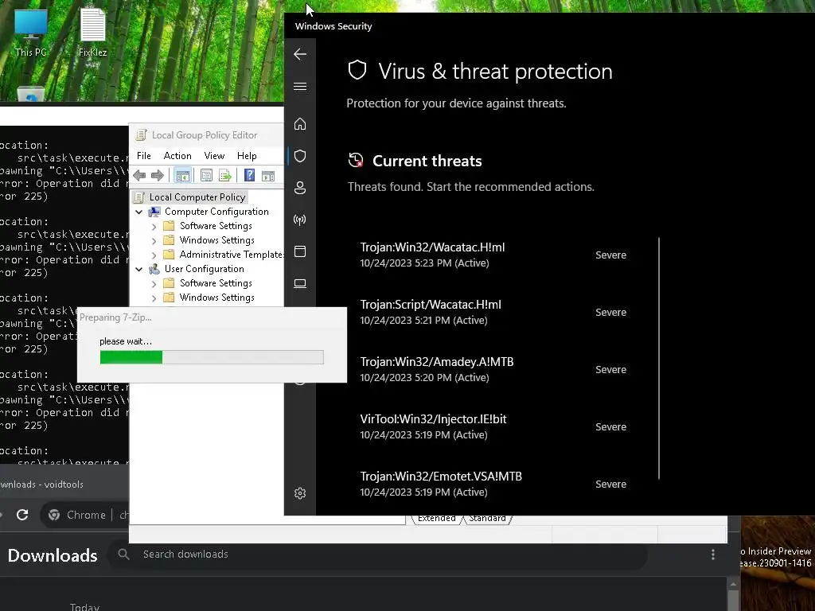Open Trojan:Win32/Wacatac.H!ml threat entry
The image size is (815, 611).
493,255
